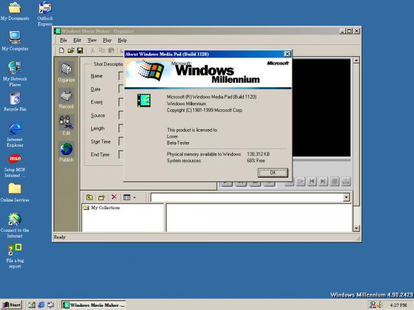
Task: Click the black video preview monitor
Action: tap(321, 108)
